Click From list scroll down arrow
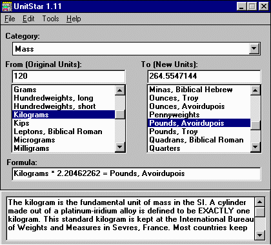The image size is (271, 245). point(120,147)
